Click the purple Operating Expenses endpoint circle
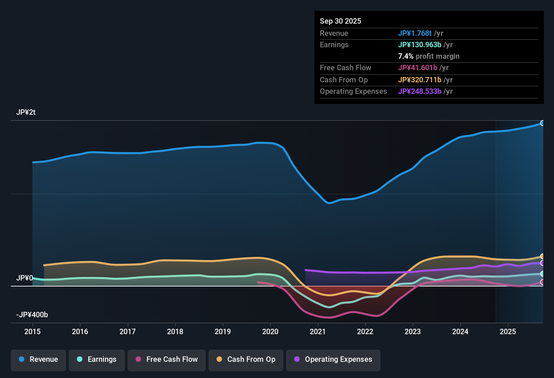Viewport: 554px width, 378px height. 543,263
